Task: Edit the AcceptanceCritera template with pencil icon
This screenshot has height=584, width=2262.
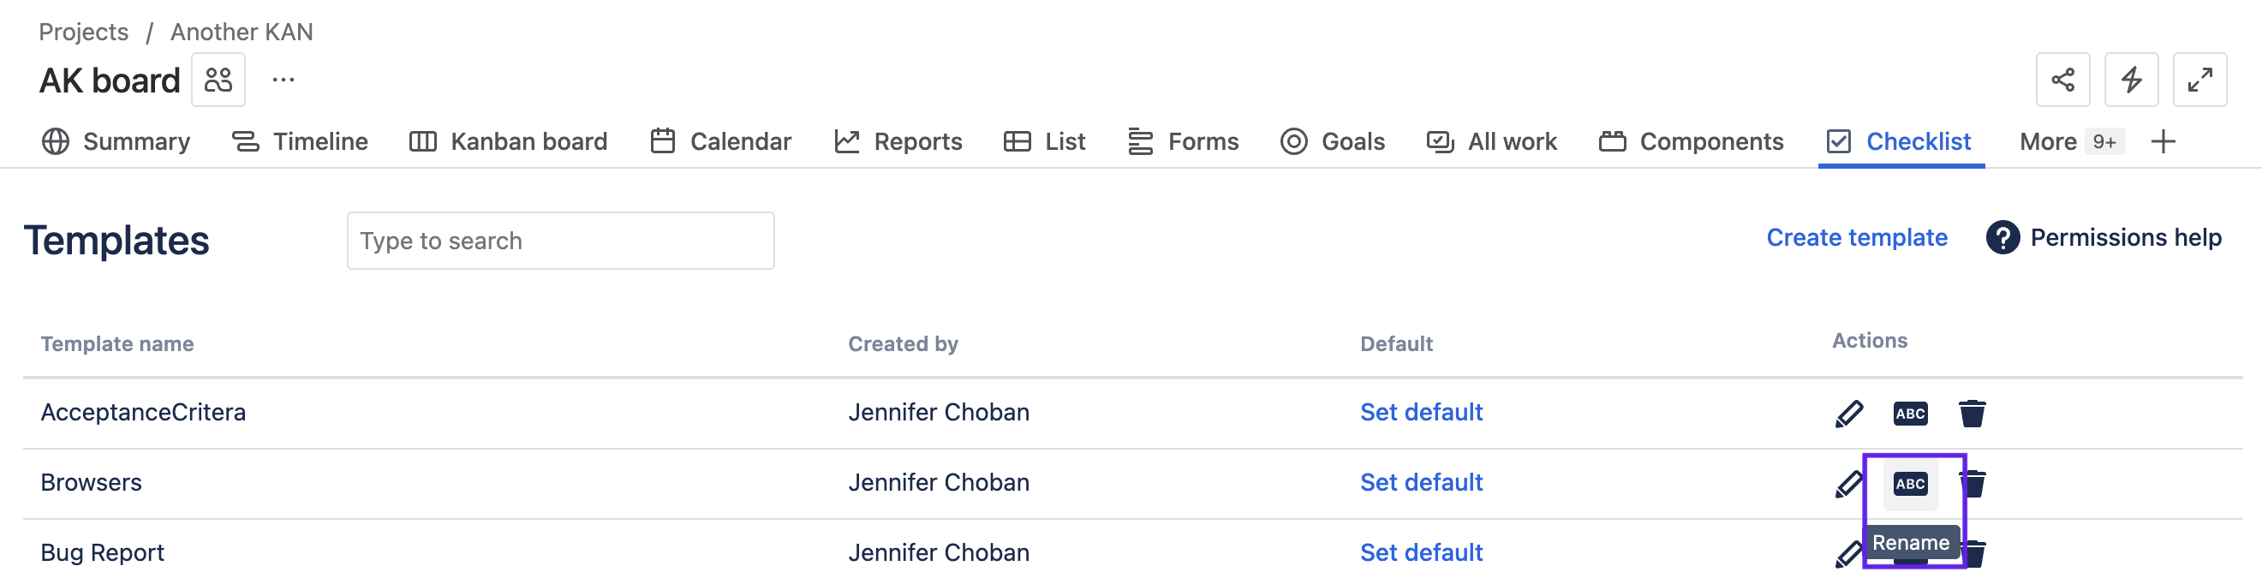Action: (x=1848, y=413)
